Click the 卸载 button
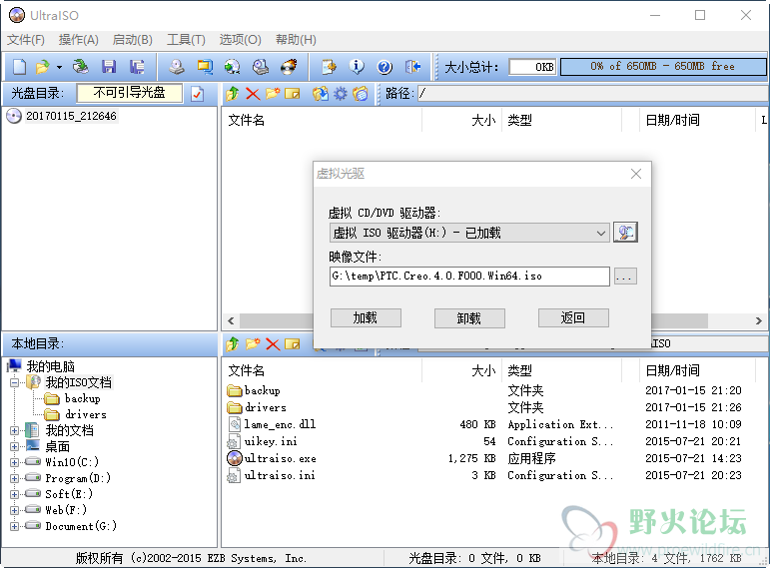Viewport: 770px width, 568px height. [x=469, y=318]
